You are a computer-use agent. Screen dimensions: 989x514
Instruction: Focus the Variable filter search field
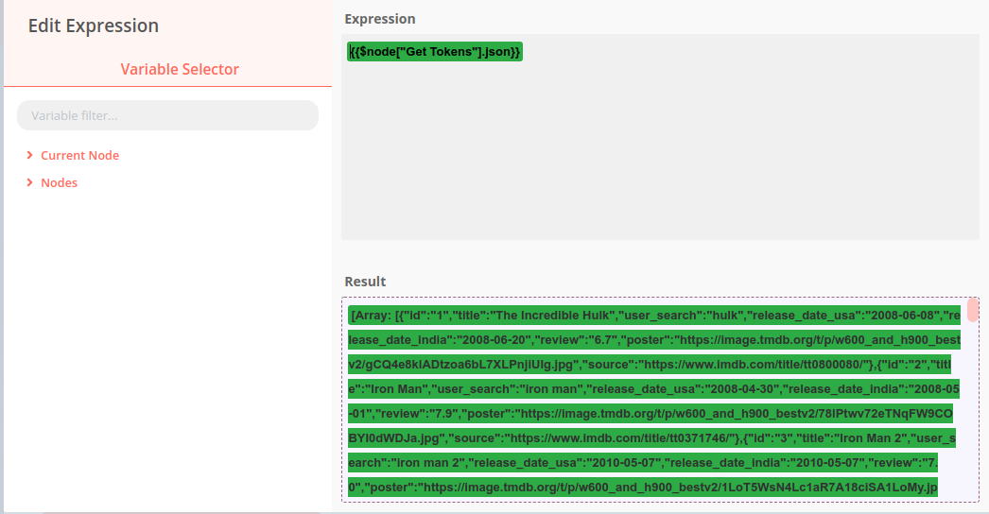pos(167,115)
